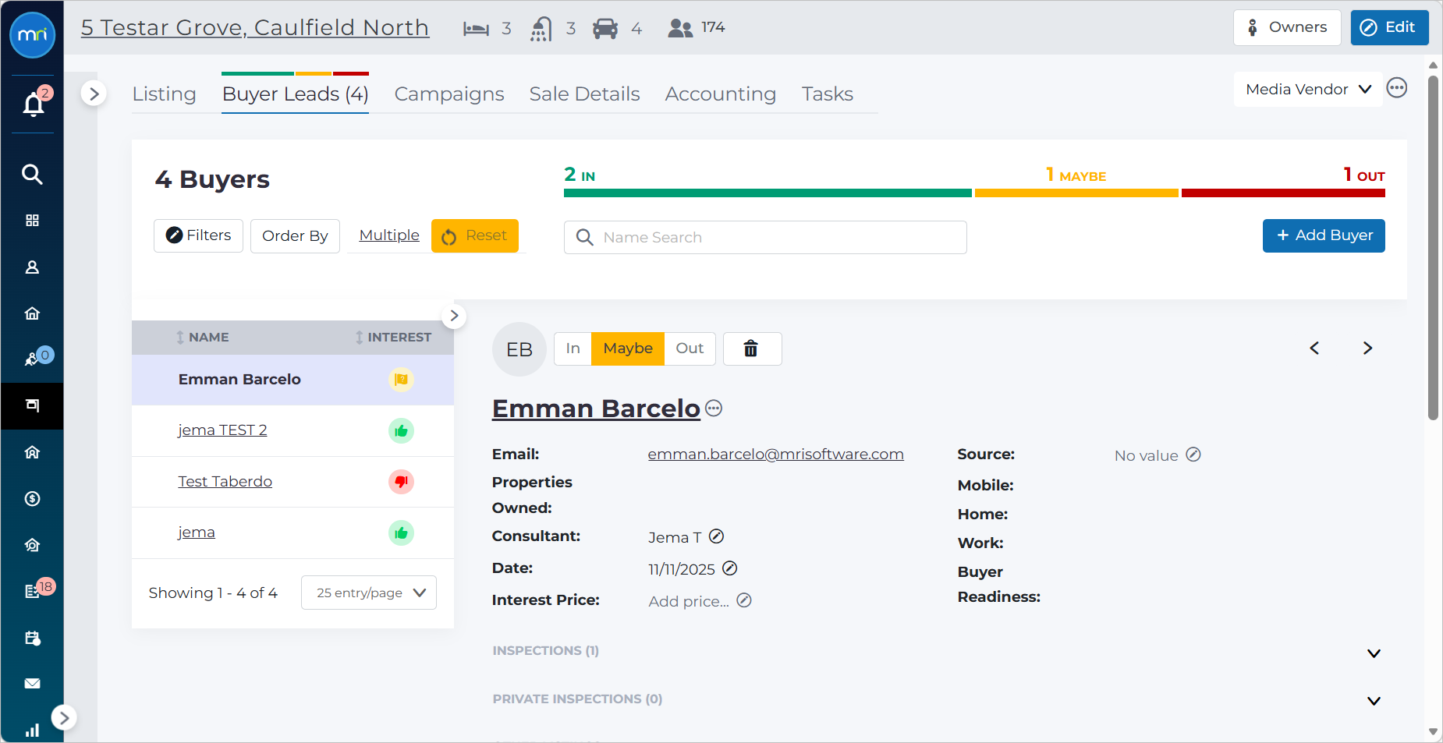Open the MRI logo home
This screenshot has width=1443, height=743.
click(x=32, y=35)
